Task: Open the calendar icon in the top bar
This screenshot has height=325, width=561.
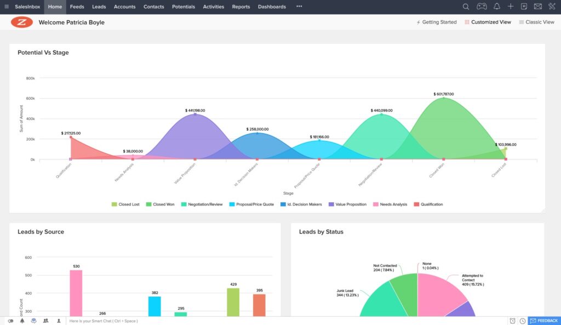Action: [525, 7]
